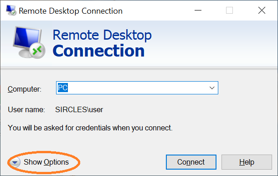Open the Computer combo box dropdown arrow

pyautogui.click(x=212, y=88)
